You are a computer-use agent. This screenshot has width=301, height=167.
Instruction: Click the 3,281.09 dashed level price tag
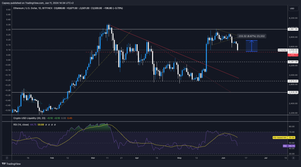pos(293,62)
